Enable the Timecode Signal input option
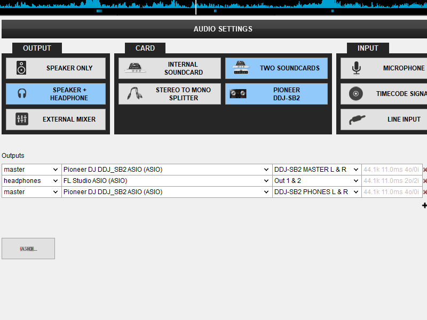Image resolution: width=427 pixels, height=320 pixels. 384,94
